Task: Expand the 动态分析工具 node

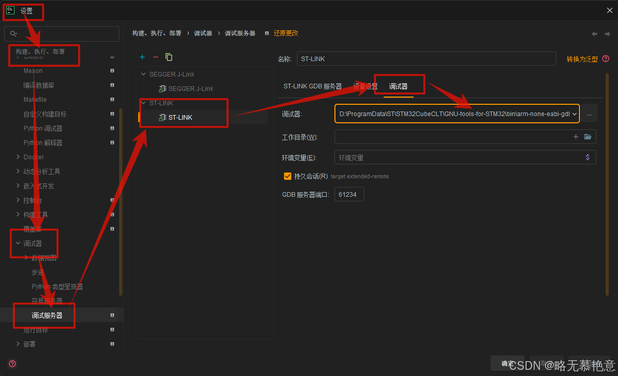Action: click(18, 172)
